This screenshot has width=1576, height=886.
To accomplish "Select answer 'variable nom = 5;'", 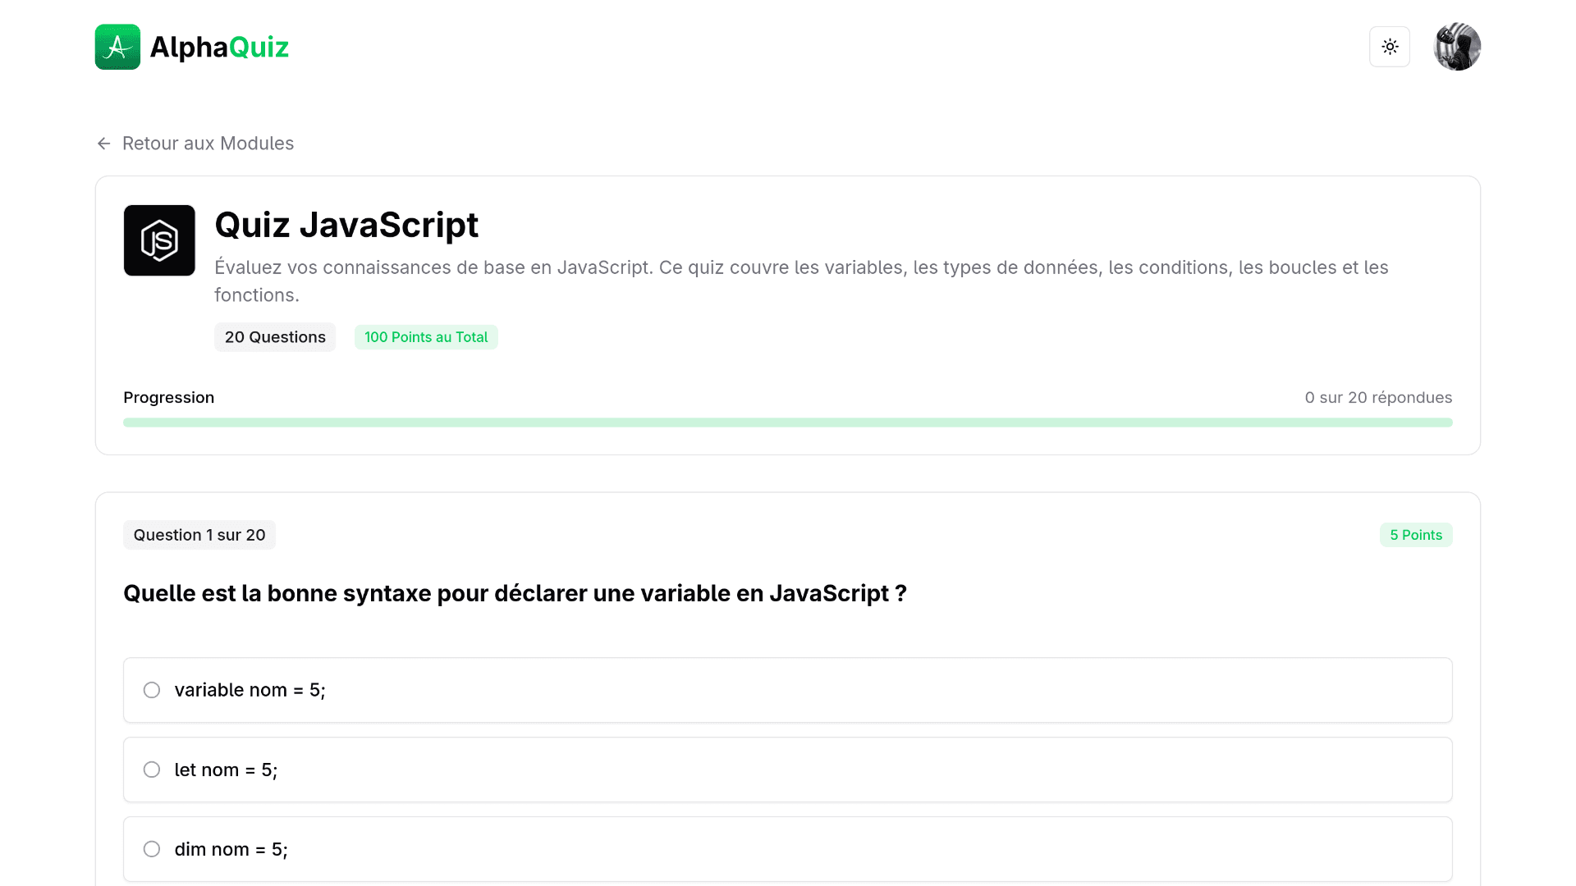I will 788,690.
